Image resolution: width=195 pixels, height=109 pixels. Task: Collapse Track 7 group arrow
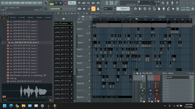coord(87,67)
